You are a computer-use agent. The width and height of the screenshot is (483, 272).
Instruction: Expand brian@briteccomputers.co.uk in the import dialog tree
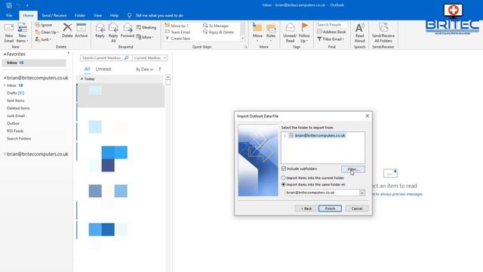(285, 136)
